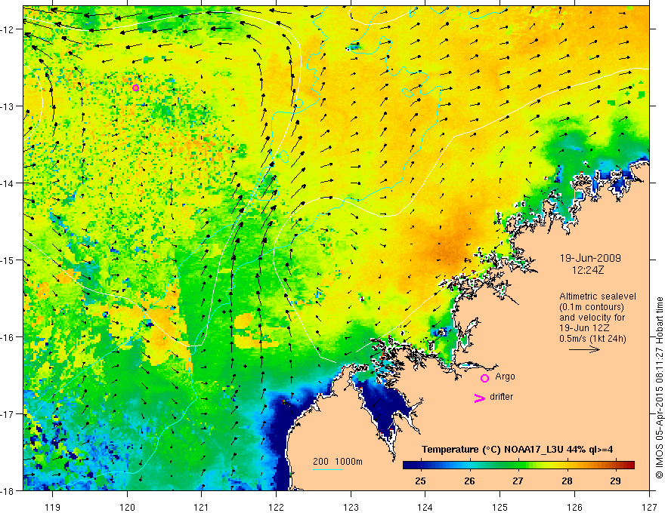Click the cyan isobath legend line
This screenshot has height=513, width=665.
(328, 469)
